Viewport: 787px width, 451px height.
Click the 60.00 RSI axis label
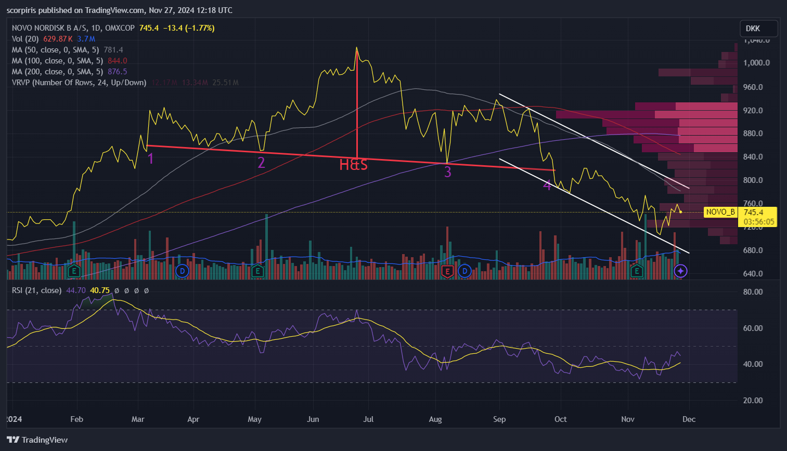click(753, 328)
